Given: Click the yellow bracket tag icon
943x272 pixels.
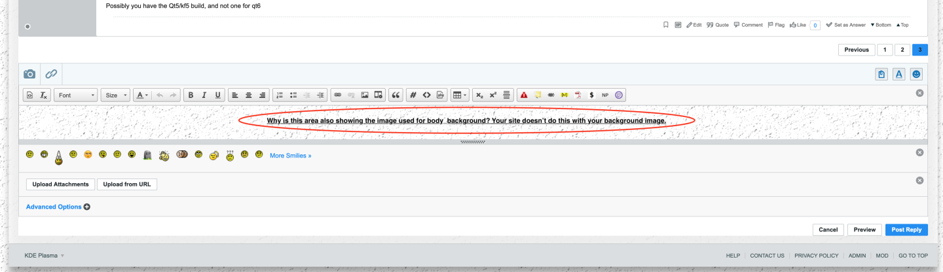Looking at the screenshot, I should click(x=564, y=95).
